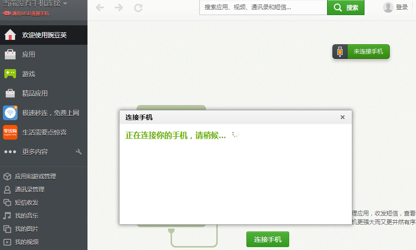Click the message icon beside 短信收发
416x250 pixels.
[7, 203]
